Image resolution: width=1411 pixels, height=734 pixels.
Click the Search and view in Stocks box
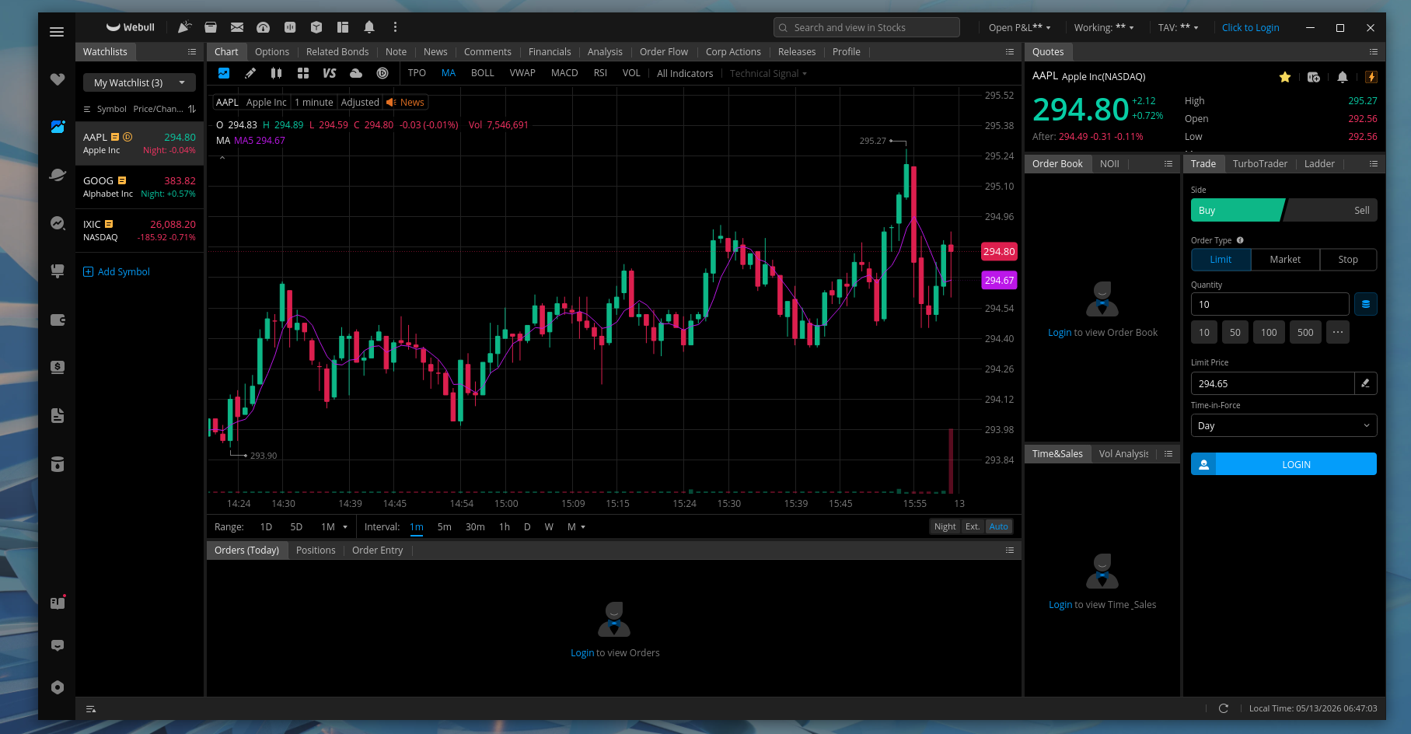point(867,27)
